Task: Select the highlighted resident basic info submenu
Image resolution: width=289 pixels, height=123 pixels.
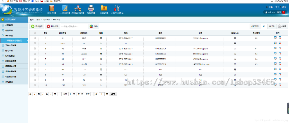Action: (14, 40)
